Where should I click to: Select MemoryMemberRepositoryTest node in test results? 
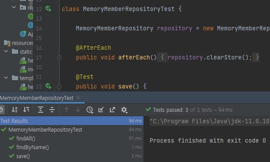click(71, 130)
